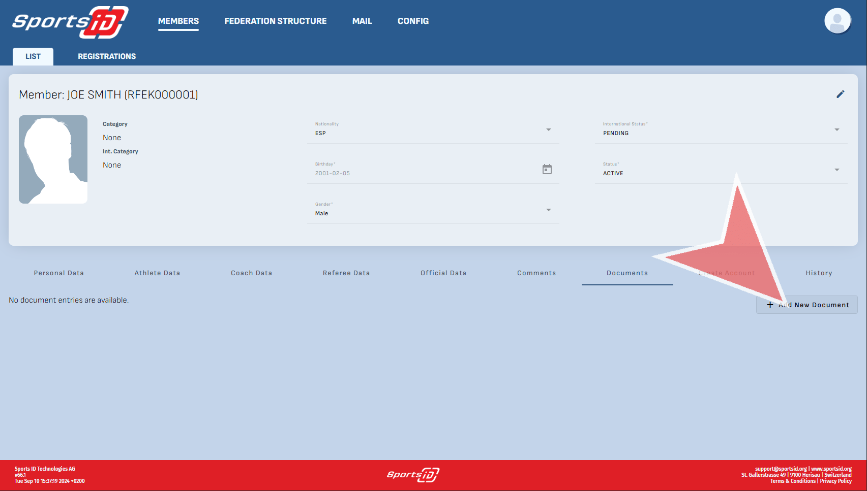
Task: Switch to the Personal Data tab
Action: tap(59, 273)
